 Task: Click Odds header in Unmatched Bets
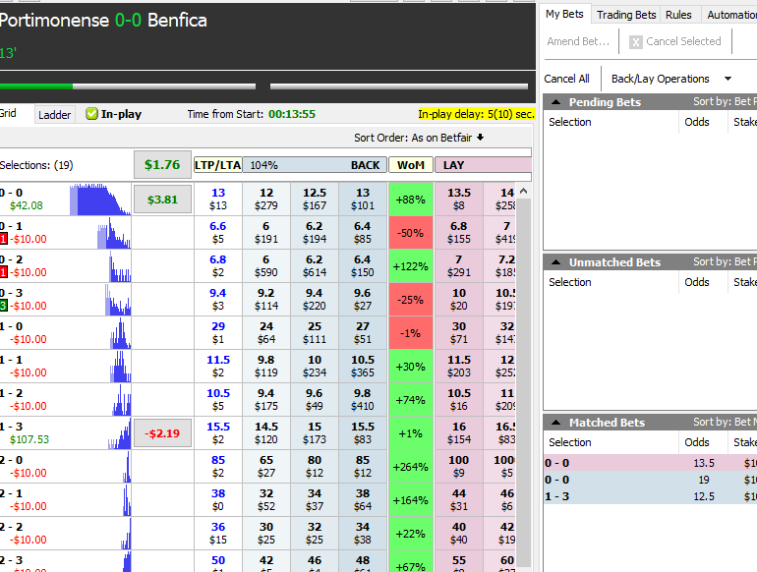coord(697,282)
